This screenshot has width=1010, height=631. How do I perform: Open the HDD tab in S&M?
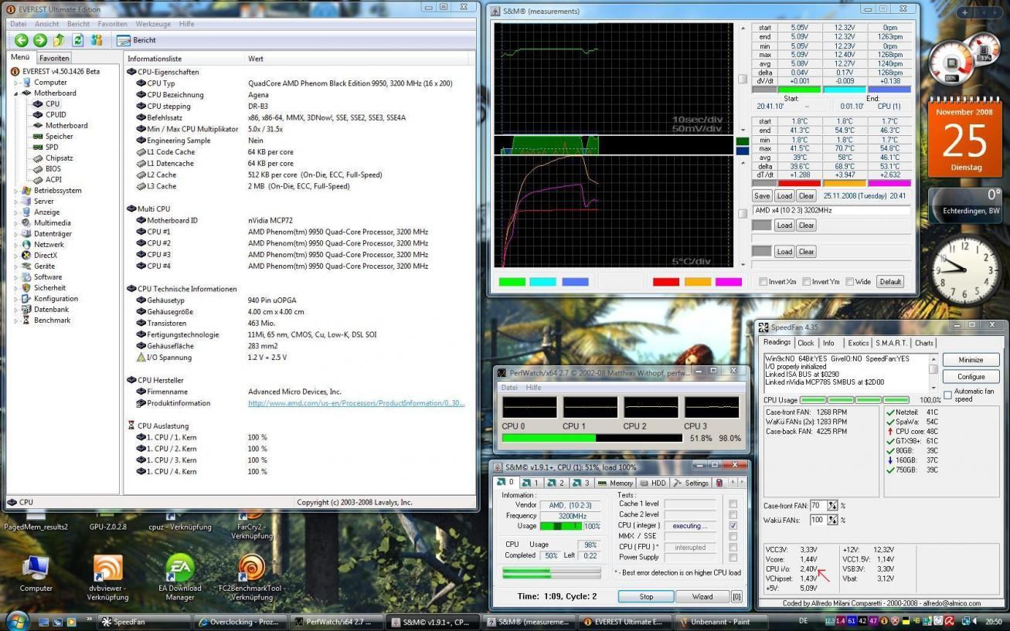(x=652, y=483)
